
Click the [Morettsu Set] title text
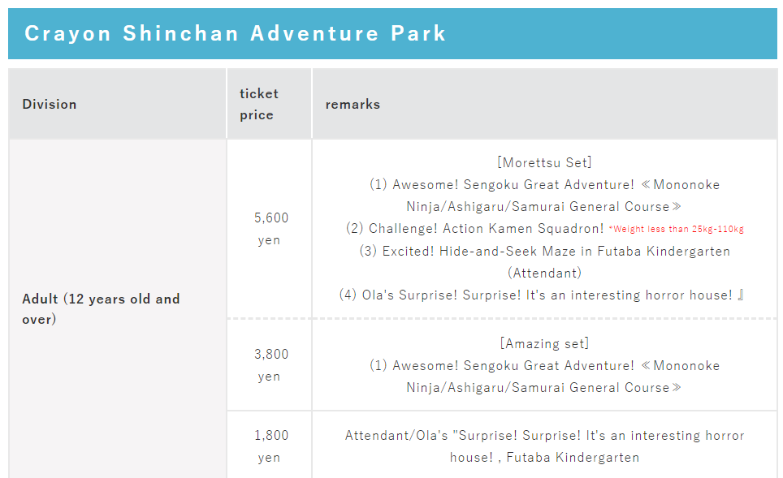point(544,162)
